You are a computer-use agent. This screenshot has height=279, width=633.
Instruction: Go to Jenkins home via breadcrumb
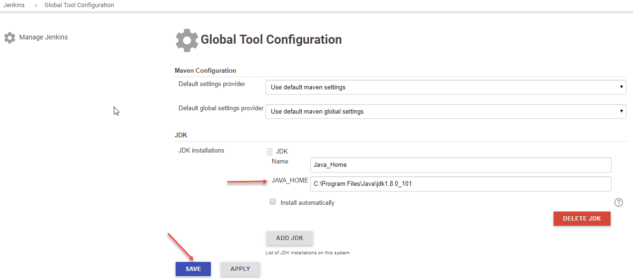coord(14,5)
